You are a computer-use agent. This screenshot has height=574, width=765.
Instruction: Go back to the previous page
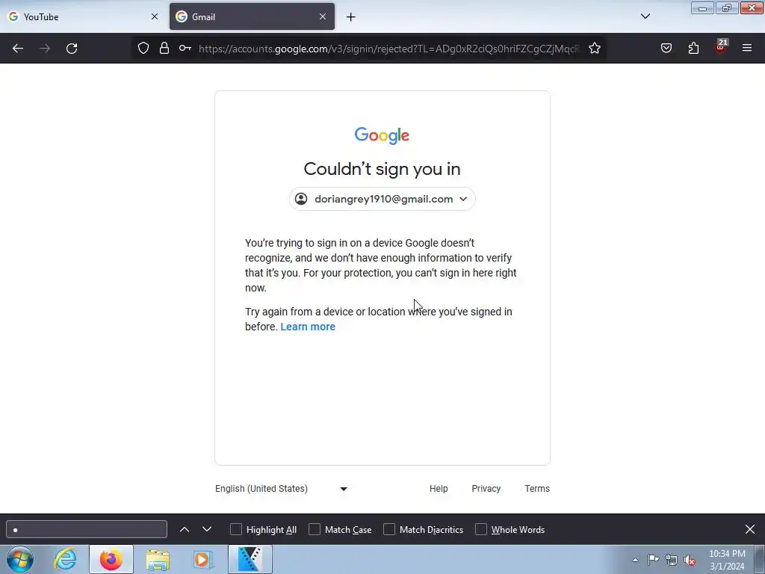[18, 49]
